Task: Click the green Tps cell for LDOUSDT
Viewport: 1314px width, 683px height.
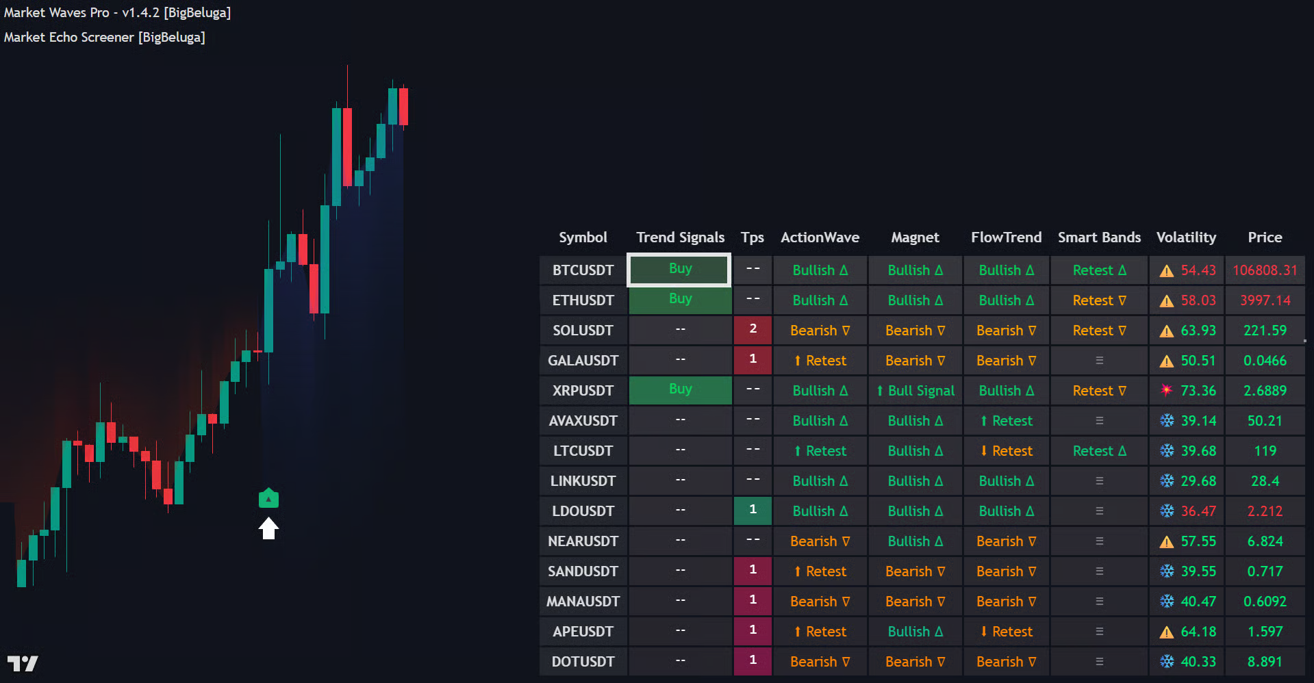Action: coord(753,511)
